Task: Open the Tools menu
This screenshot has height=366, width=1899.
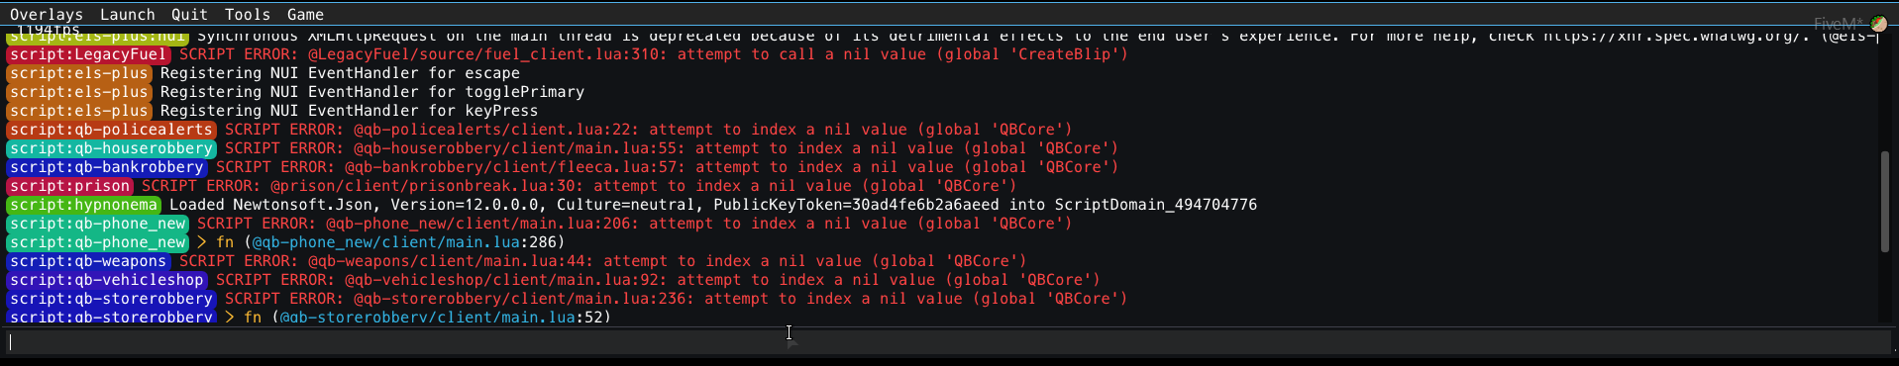Action: pyautogui.click(x=248, y=15)
